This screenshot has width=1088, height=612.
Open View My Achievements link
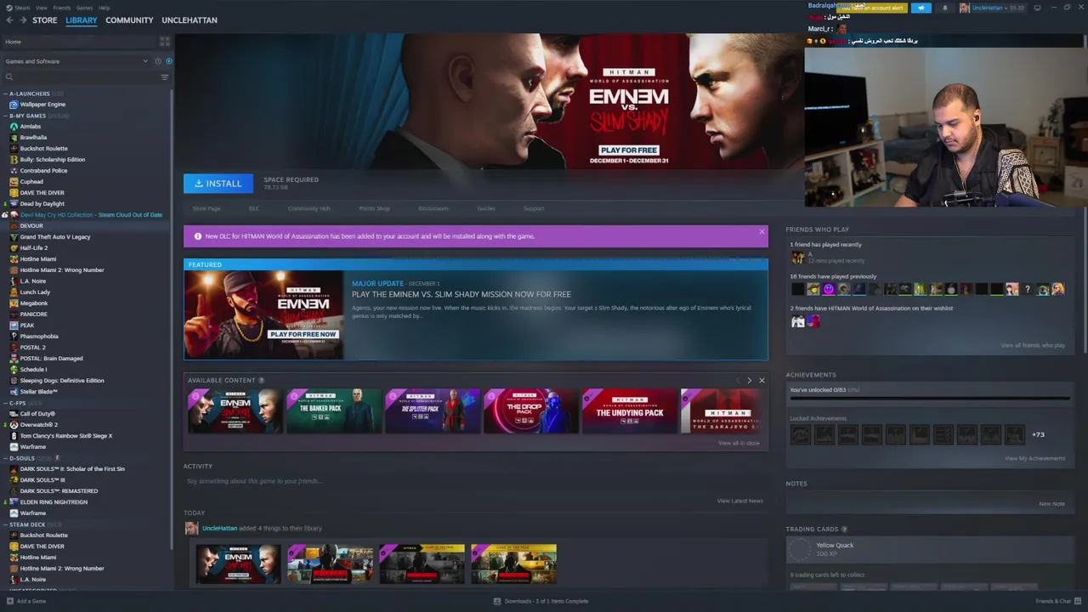1034,458
